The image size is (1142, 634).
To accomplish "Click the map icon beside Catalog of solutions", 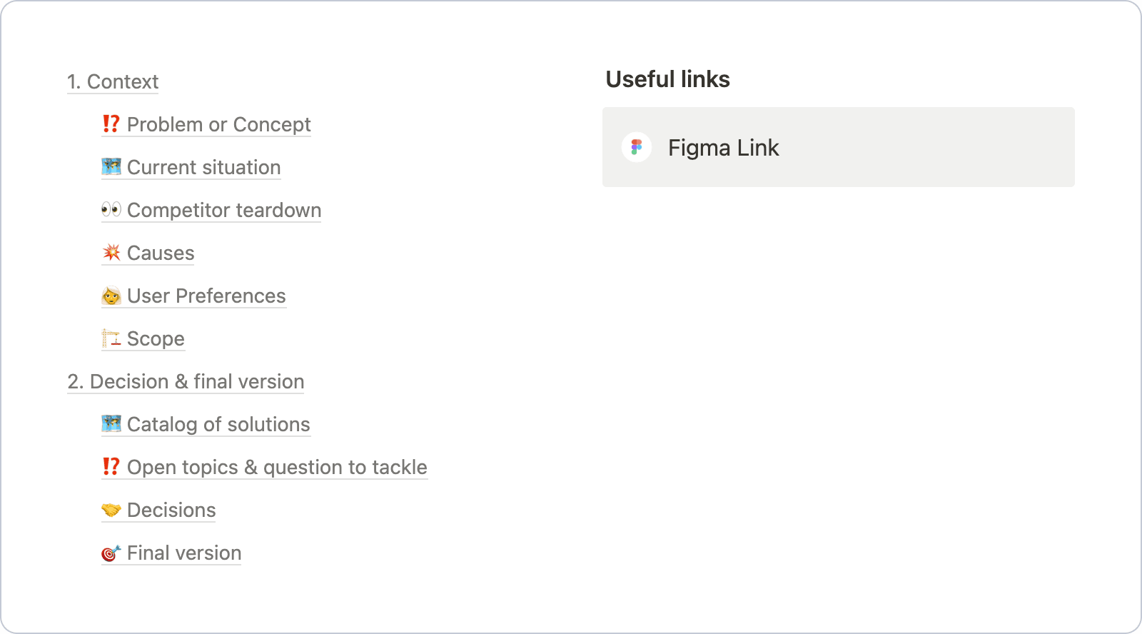I will point(111,424).
